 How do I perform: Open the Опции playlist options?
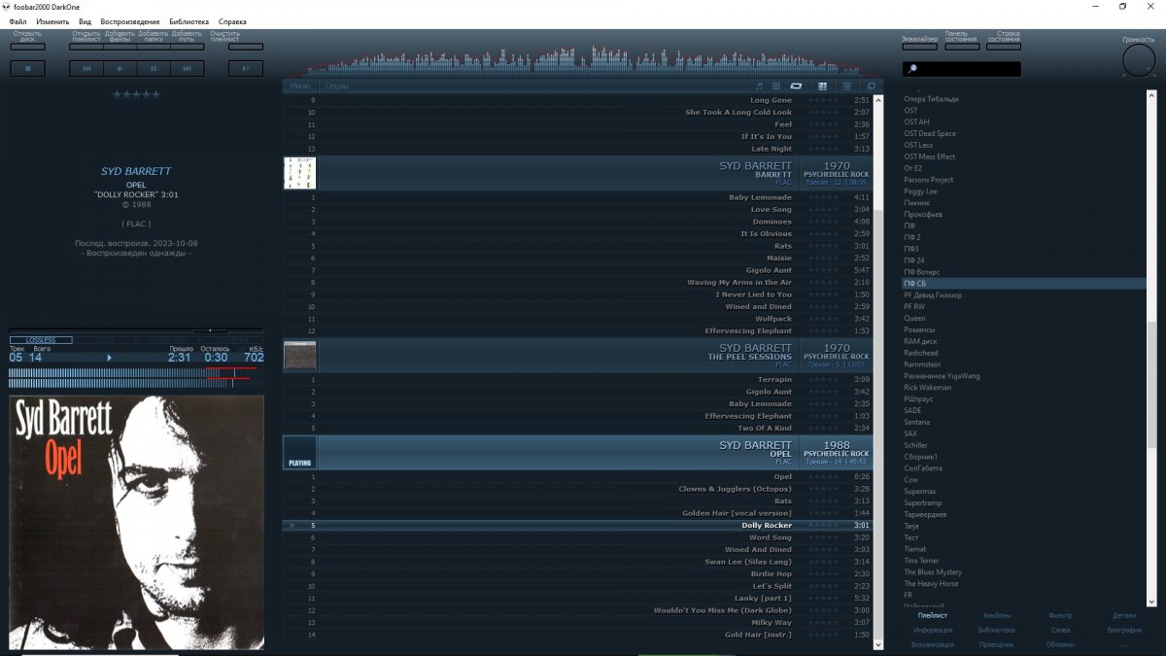click(x=336, y=86)
